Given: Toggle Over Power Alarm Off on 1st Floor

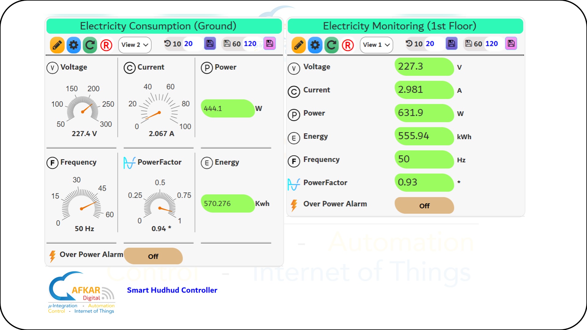Looking at the screenshot, I should coord(424,205).
